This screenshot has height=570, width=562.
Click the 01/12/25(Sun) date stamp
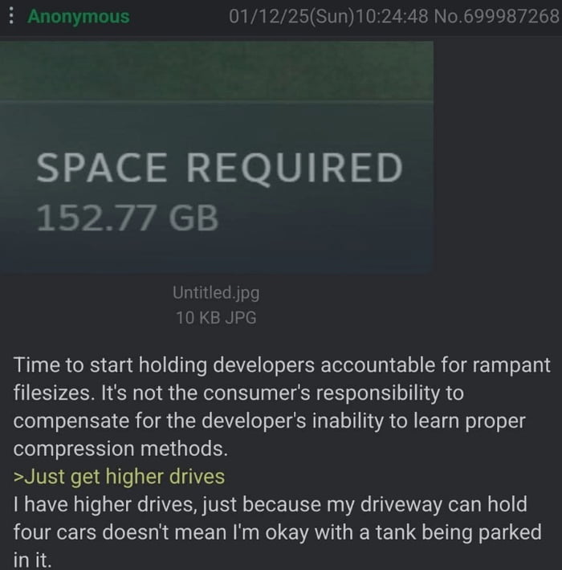click(x=291, y=16)
